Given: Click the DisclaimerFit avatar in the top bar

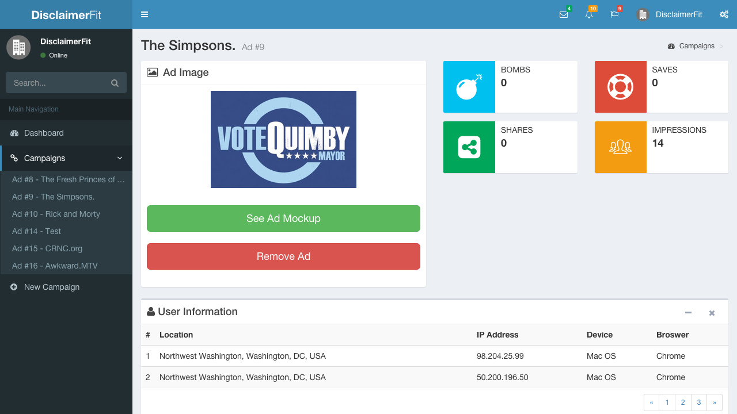Looking at the screenshot, I should point(643,15).
